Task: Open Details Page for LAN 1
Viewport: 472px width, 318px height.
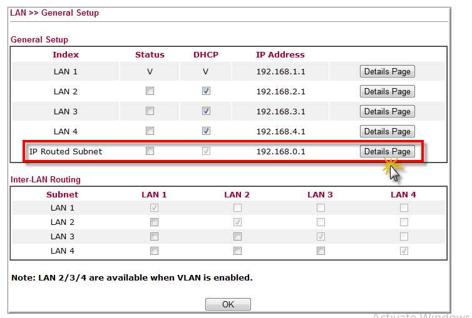Action: pyautogui.click(x=387, y=71)
